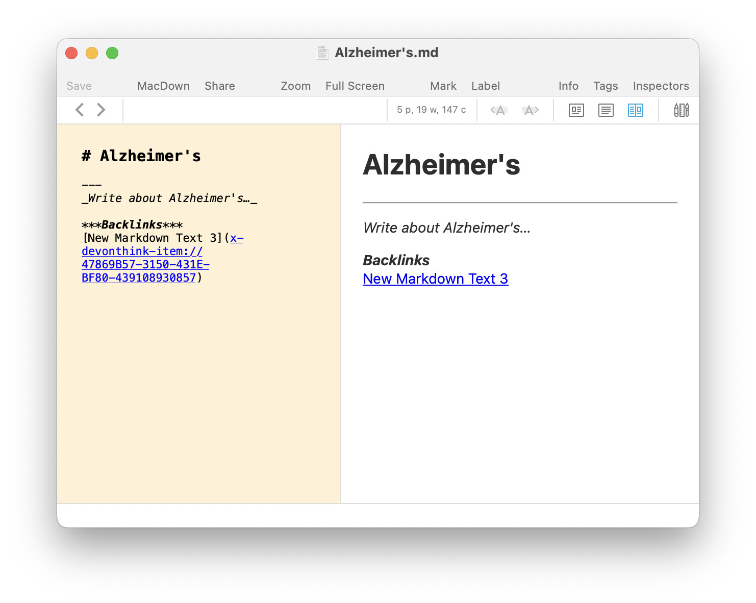The image size is (756, 603).
Task: Switch to preview-only view icon
Action: (x=576, y=110)
